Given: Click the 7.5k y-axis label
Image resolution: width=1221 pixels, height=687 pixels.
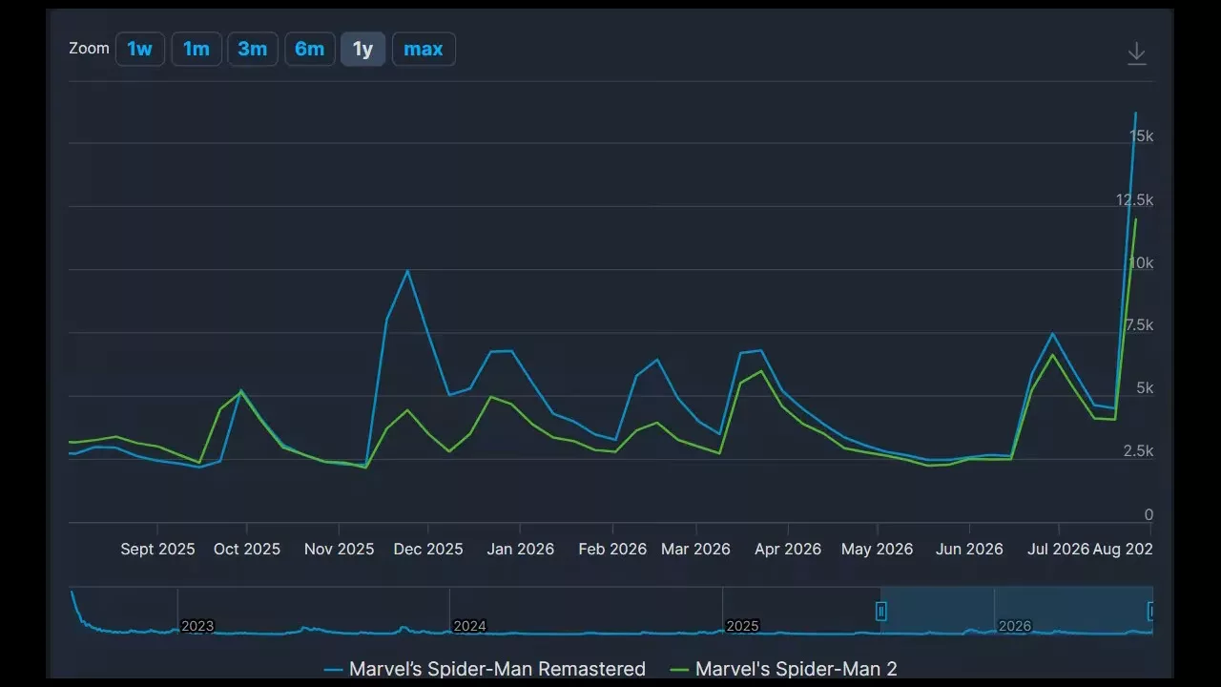Looking at the screenshot, I should (1139, 325).
